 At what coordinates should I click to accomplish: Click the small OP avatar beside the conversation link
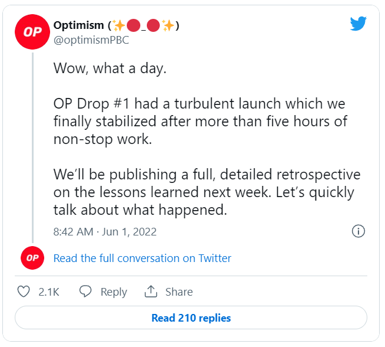pyautogui.click(x=32, y=258)
